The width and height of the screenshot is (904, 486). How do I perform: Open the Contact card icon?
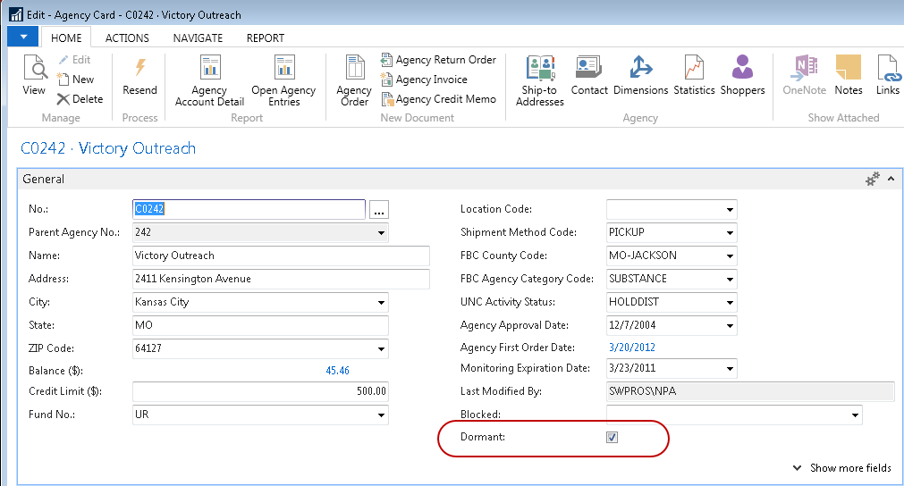[589, 77]
